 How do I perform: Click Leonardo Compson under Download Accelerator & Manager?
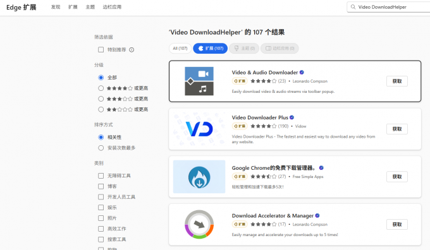coord(310,224)
